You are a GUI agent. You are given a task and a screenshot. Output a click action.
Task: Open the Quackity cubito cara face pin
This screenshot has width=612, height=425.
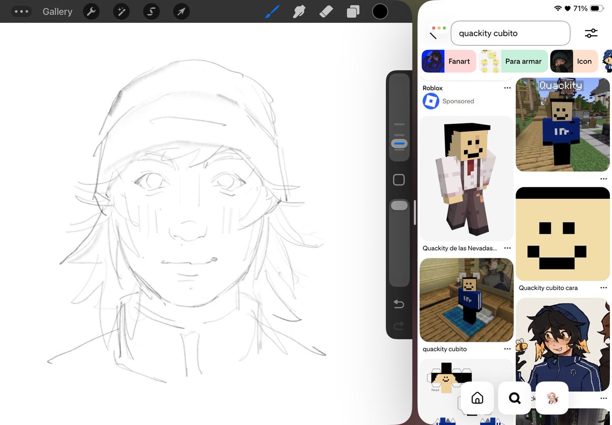563,234
